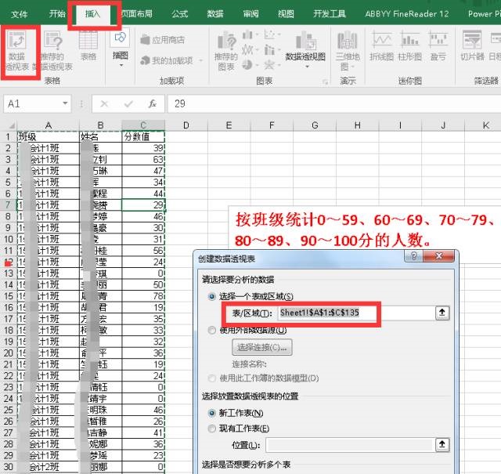Switch to the 数据 tab
The height and width of the screenshot is (474, 501).
(x=215, y=14)
